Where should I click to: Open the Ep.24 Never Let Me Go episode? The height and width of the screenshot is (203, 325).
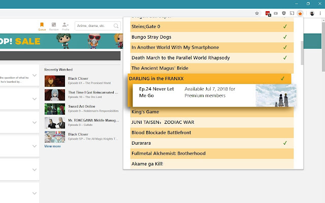click(x=156, y=92)
